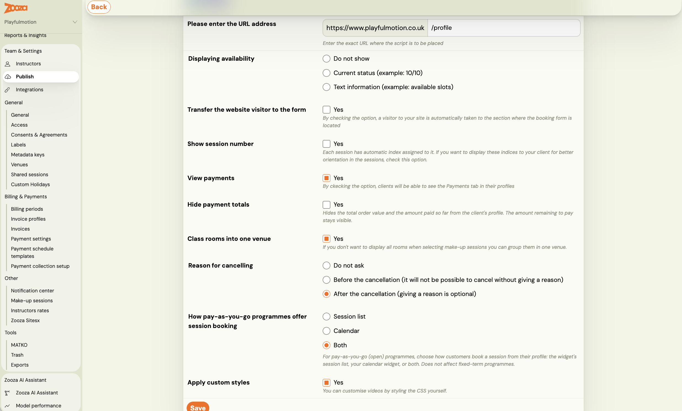This screenshot has height=411, width=682.
Task: Open Payment schedule templates
Action: tap(32, 253)
